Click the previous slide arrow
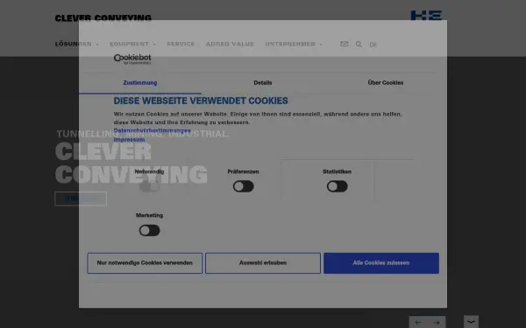Viewport: 526px width, 328px height. coord(418,322)
